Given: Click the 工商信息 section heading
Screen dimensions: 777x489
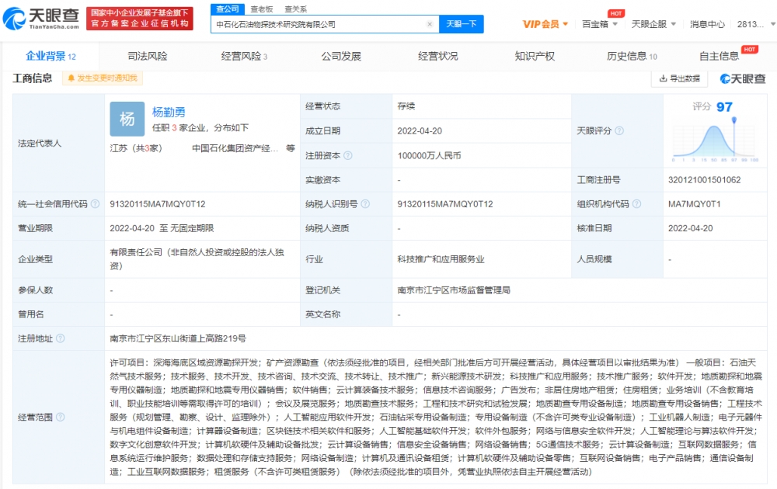Looking at the screenshot, I should click(x=32, y=78).
